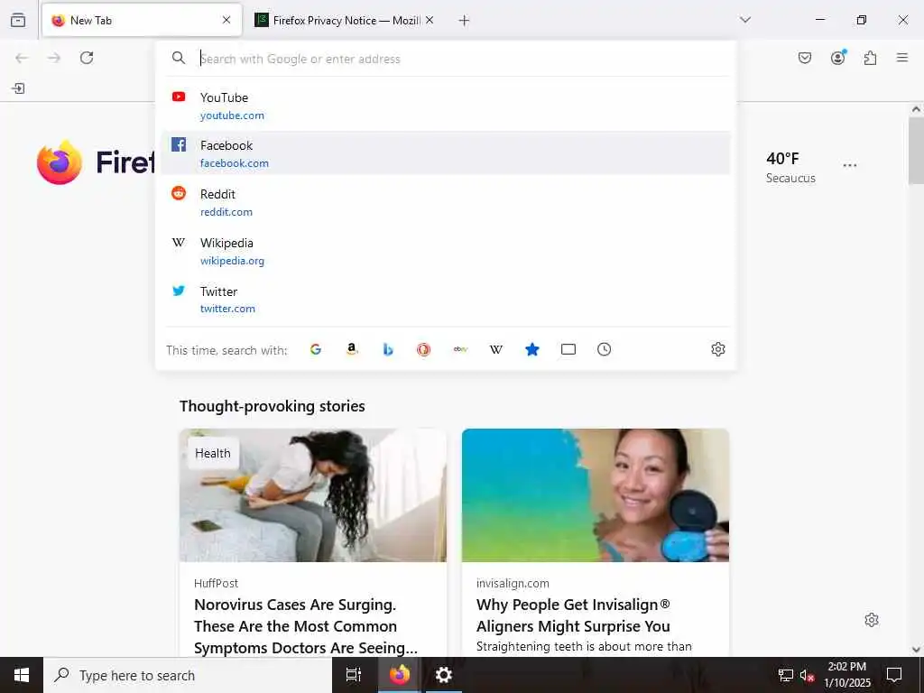Select the YouTube suggestion
Viewport: 924px width, 693px height.
446,106
